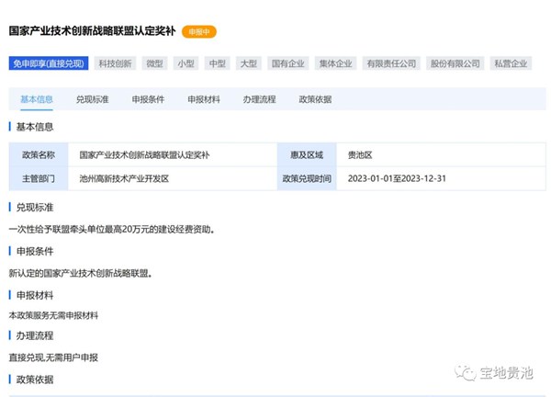Viewport: 551px width, 397px height.
Task: Go to the 政策依据 tab
Action: coord(315,99)
